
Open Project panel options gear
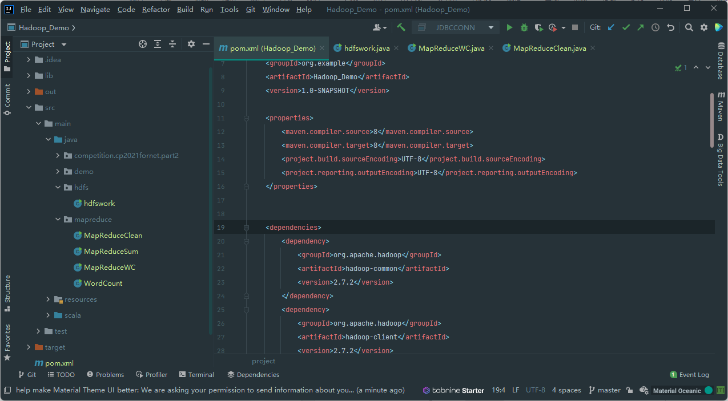tap(191, 44)
